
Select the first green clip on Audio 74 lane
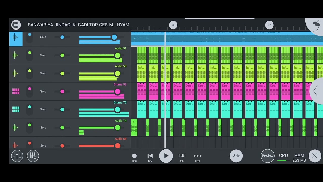134,127
